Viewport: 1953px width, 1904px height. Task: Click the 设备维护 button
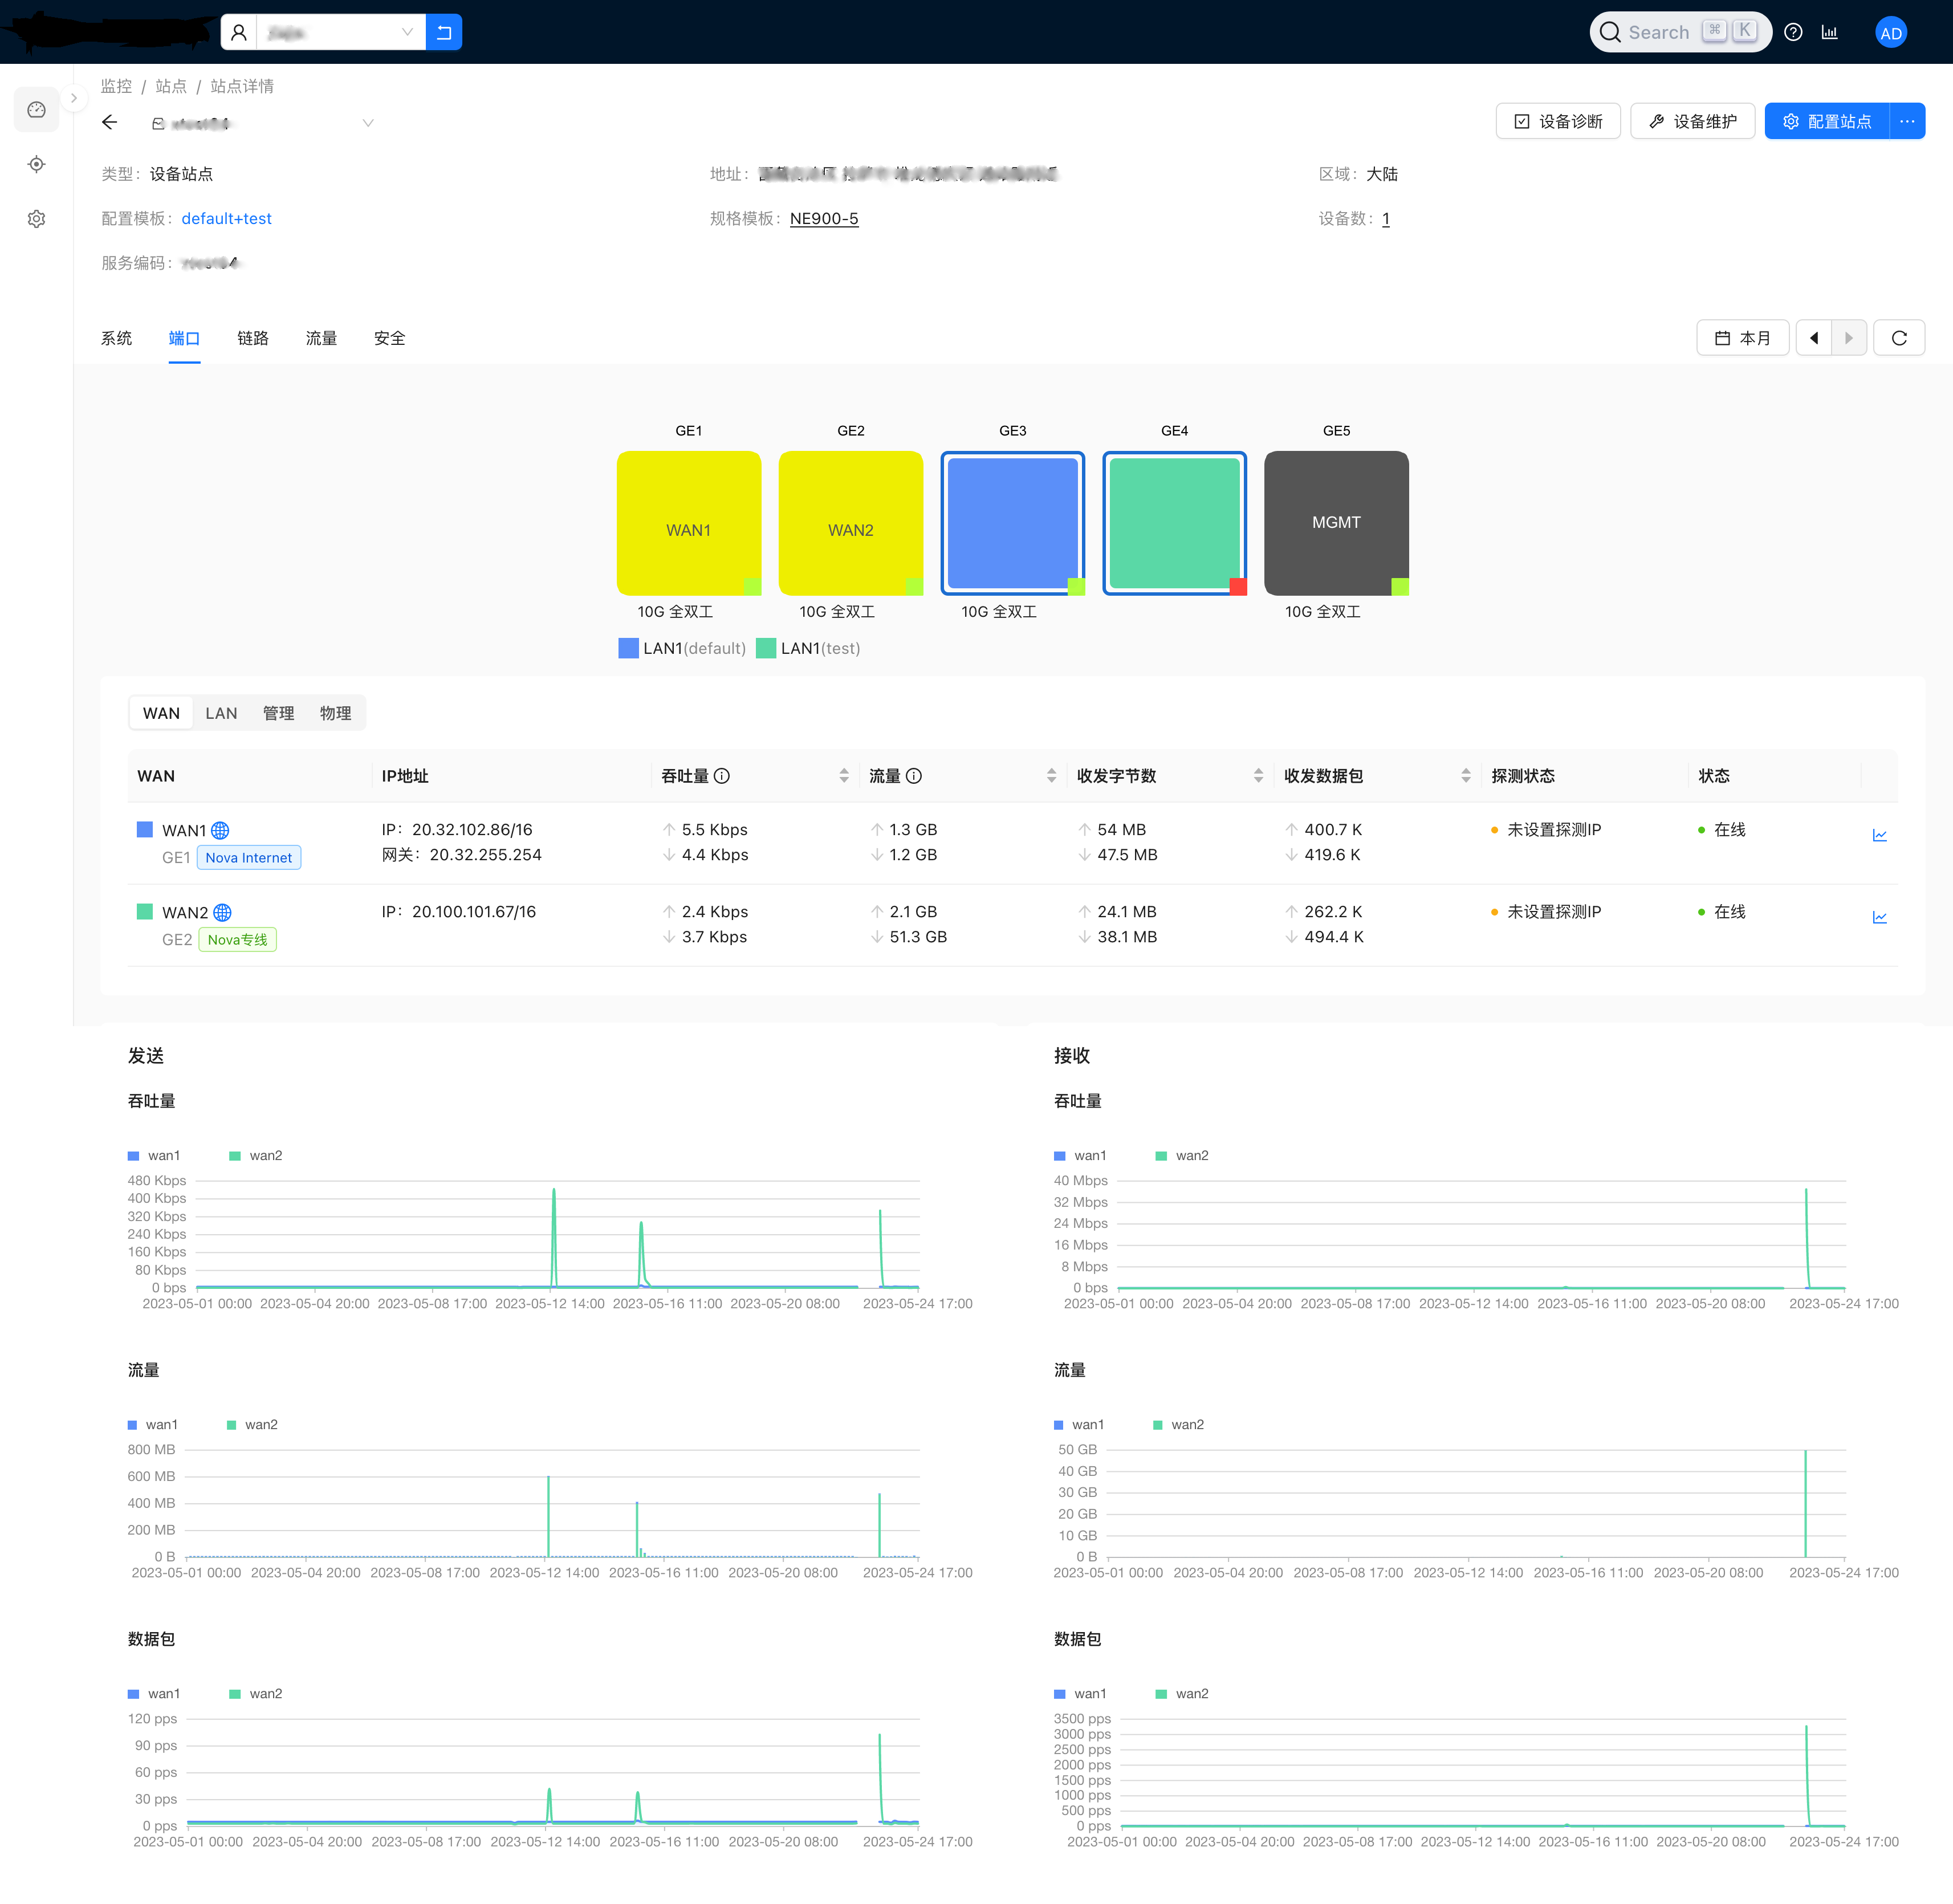[x=1692, y=121]
